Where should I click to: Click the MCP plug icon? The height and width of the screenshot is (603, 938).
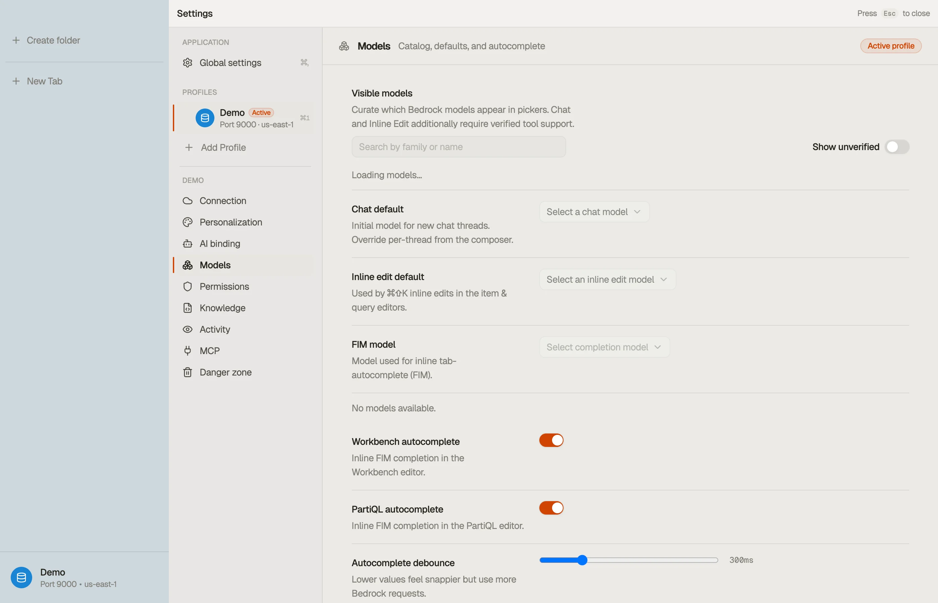188,351
